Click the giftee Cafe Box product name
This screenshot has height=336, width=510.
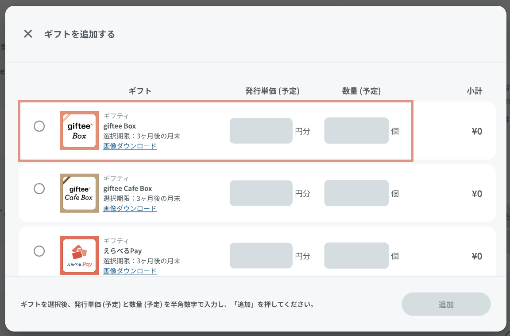(127, 188)
